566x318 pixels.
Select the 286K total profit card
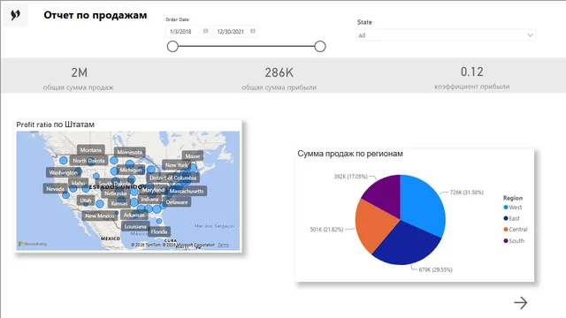(x=279, y=78)
